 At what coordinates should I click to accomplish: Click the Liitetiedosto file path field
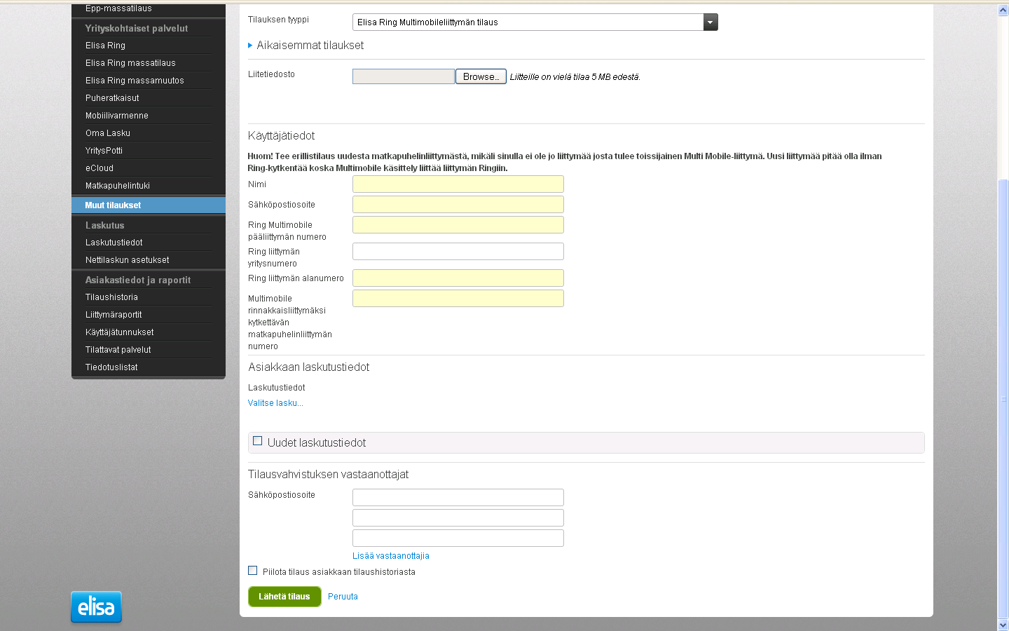[404, 76]
